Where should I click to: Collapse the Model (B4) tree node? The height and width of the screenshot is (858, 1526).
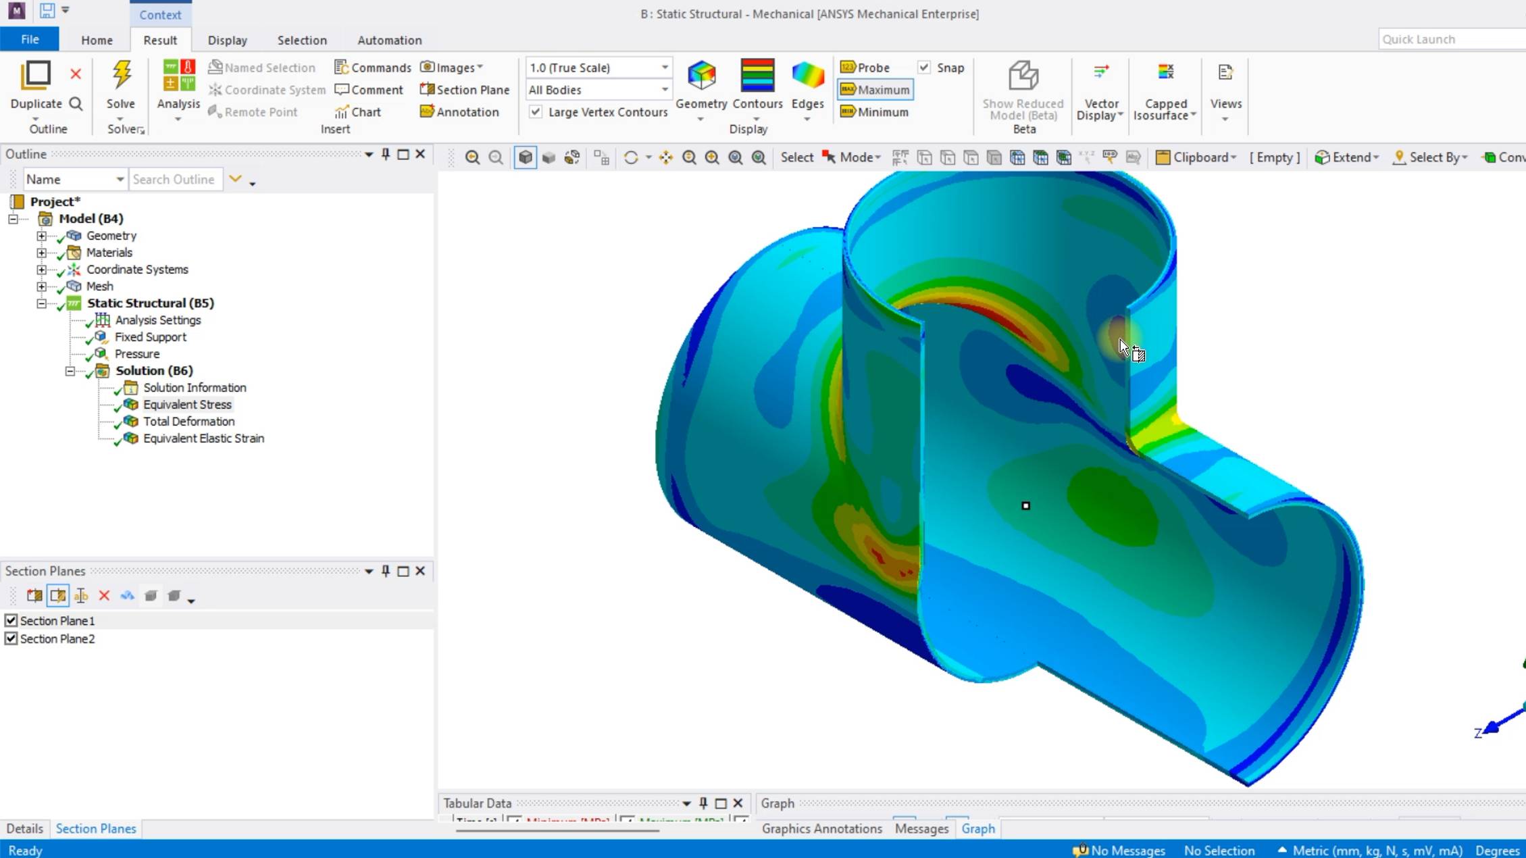tap(13, 219)
